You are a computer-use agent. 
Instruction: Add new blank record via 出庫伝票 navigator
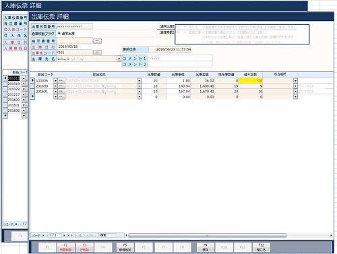72,235
